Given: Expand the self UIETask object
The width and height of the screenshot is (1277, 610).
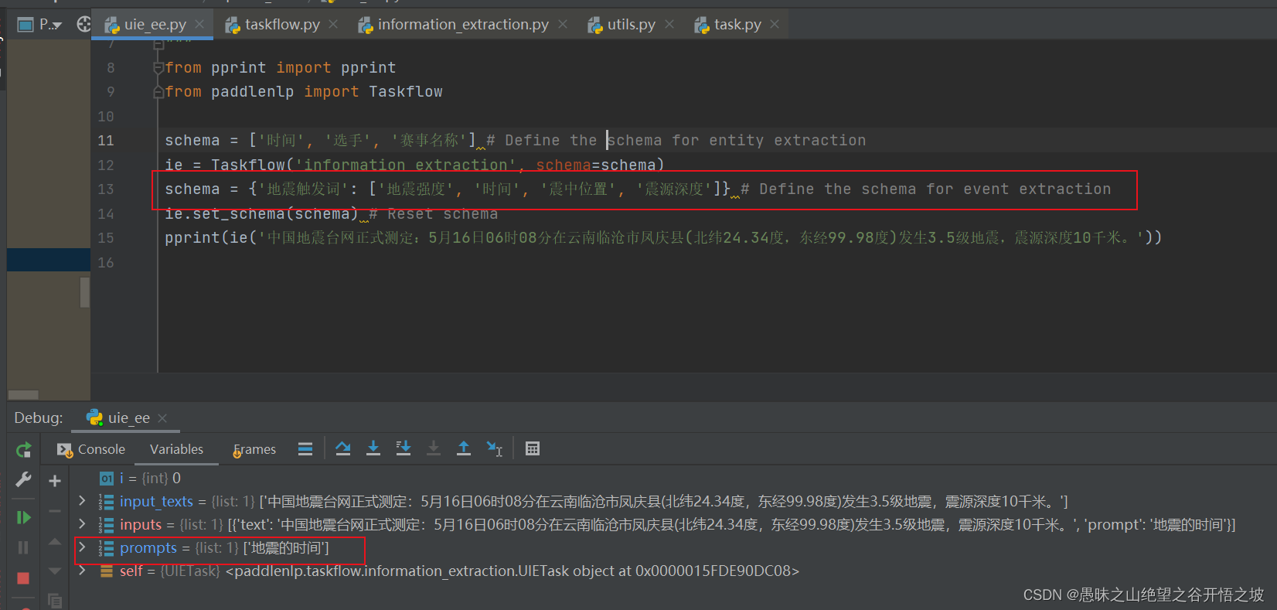Looking at the screenshot, I should click(82, 571).
